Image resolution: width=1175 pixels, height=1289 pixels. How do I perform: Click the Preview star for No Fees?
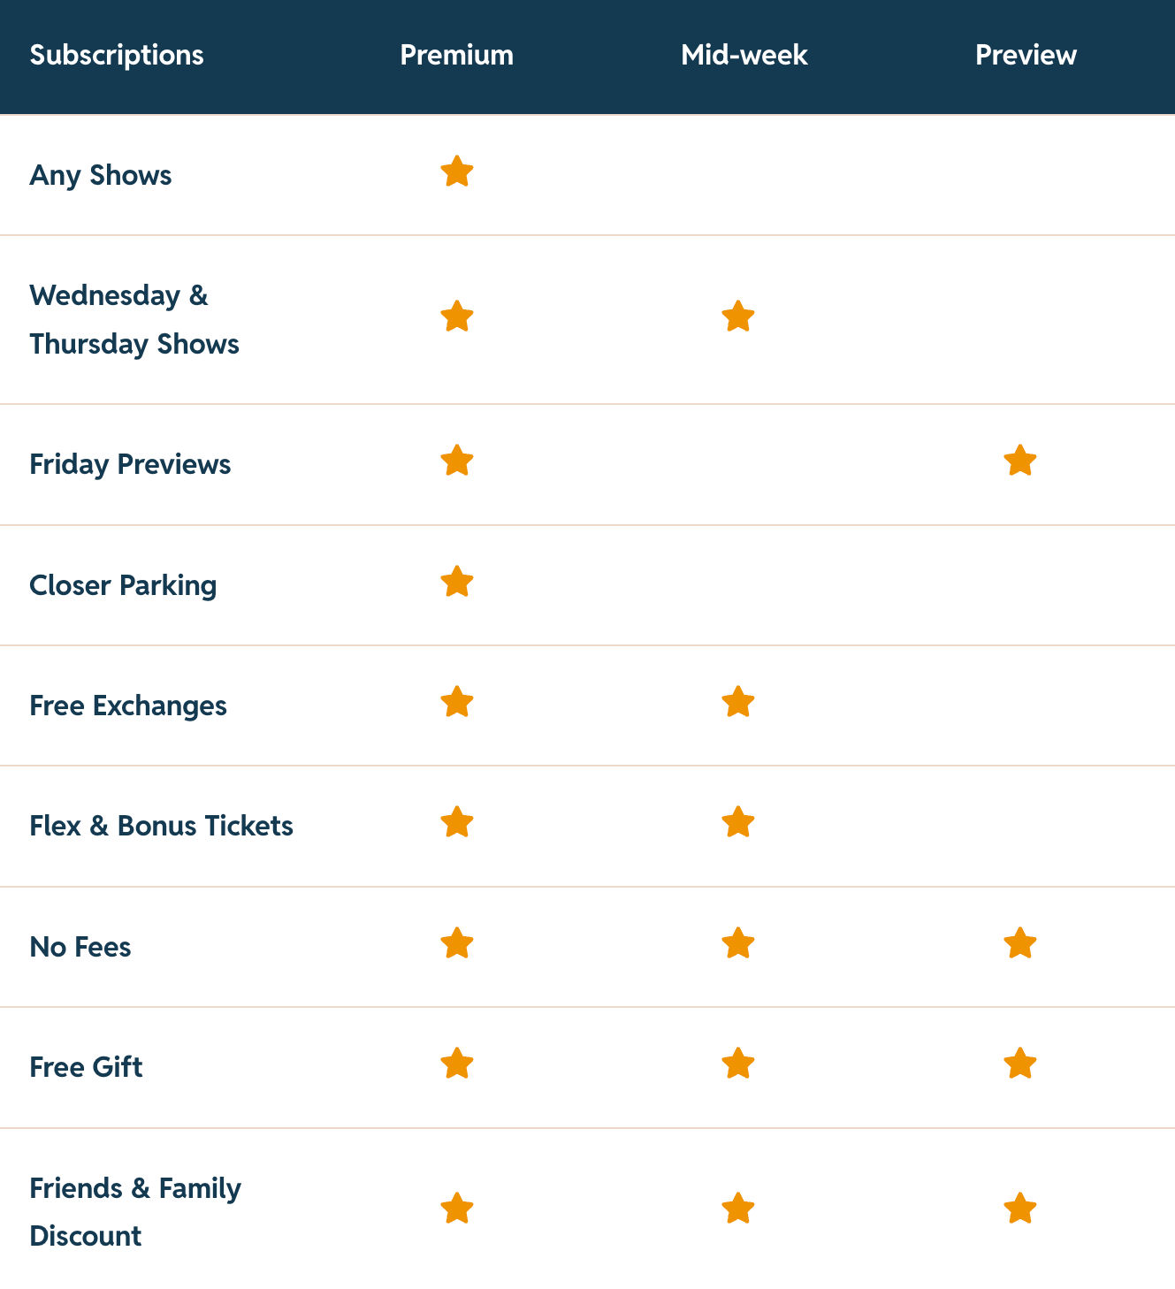(x=1020, y=943)
